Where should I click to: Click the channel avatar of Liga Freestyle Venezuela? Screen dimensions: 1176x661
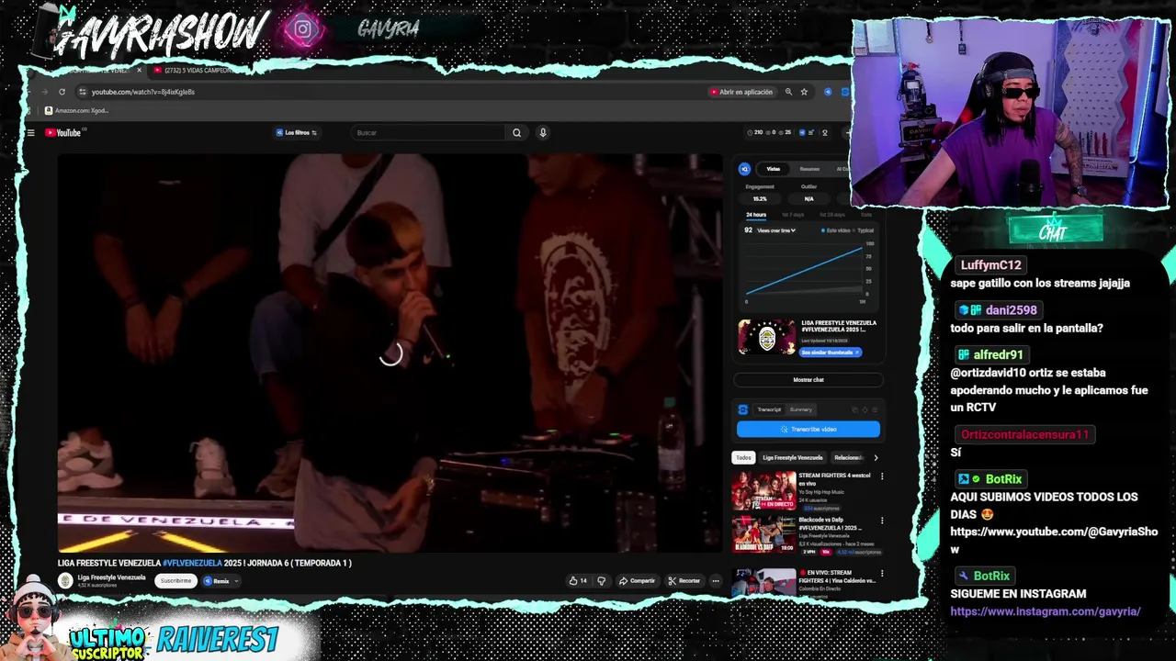point(65,580)
